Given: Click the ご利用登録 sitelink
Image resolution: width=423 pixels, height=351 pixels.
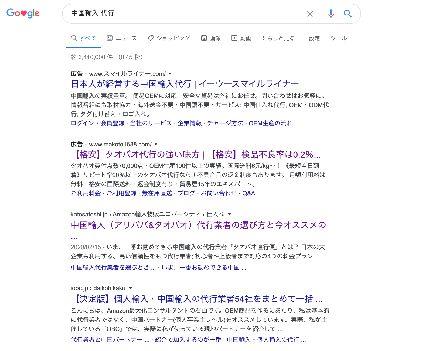Looking at the screenshot, I should 122,193.
